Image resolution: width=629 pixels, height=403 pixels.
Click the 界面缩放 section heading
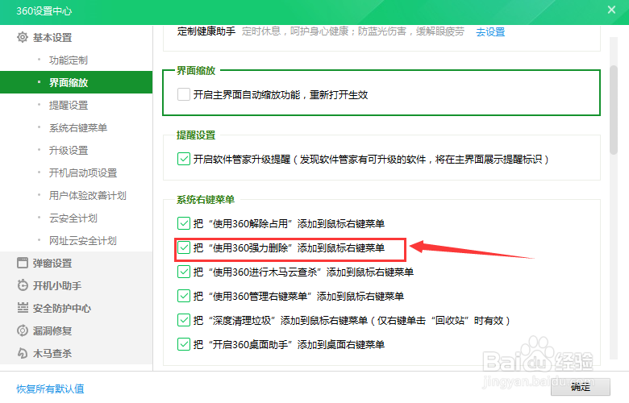196,71
